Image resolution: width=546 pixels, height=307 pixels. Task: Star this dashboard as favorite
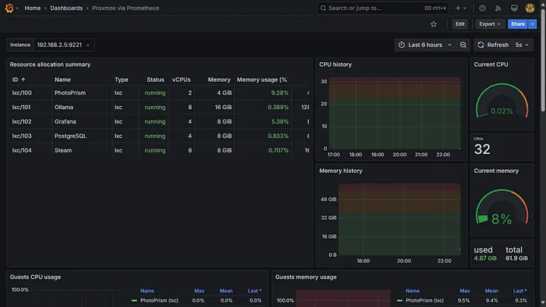[x=434, y=24]
